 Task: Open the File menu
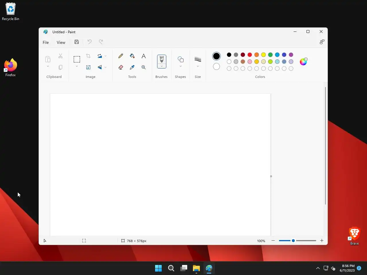[x=46, y=42]
